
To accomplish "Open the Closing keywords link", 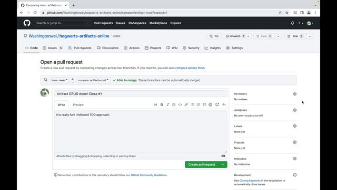I will coord(250,180).
